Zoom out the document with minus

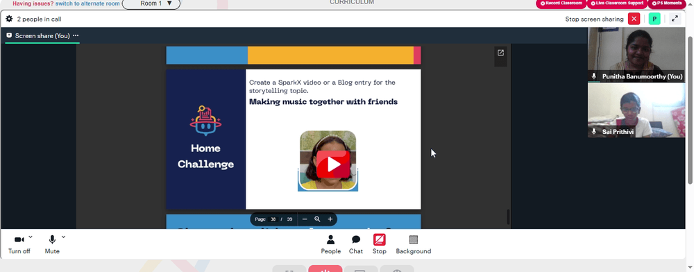[x=305, y=219]
